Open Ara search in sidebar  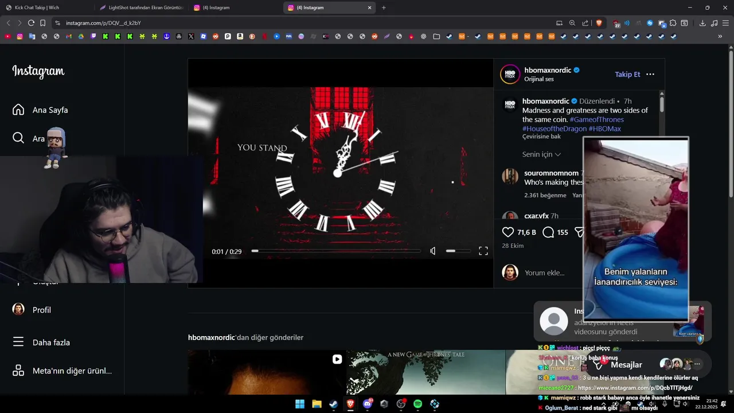pyautogui.click(x=29, y=138)
